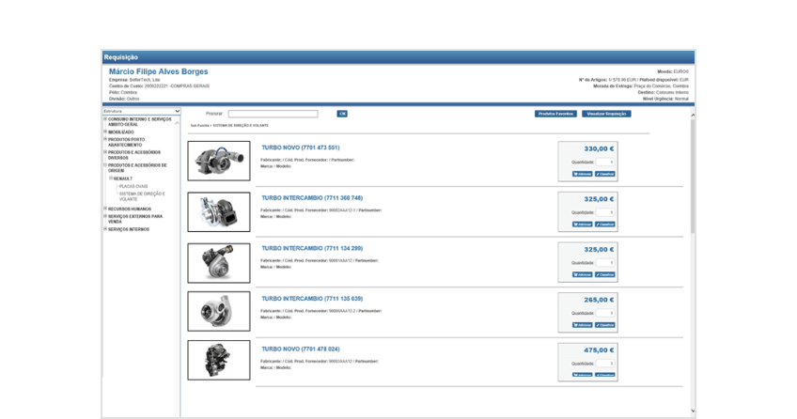Open the Estrutura dropdown
Screen dimensions: 797x419
point(141,111)
